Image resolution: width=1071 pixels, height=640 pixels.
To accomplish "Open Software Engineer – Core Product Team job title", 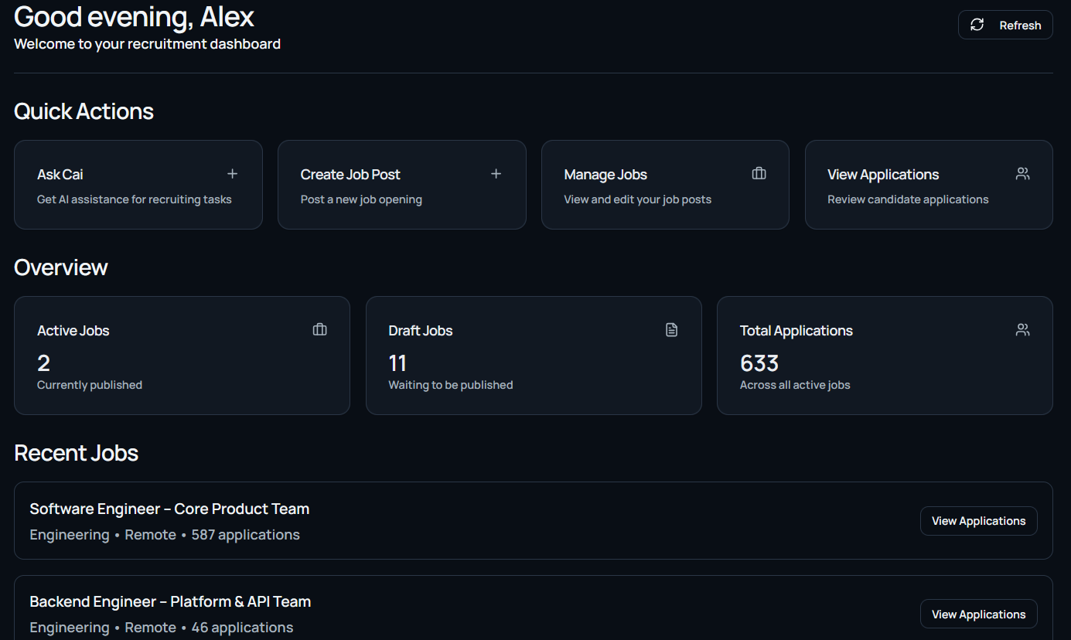I will point(169,509).
